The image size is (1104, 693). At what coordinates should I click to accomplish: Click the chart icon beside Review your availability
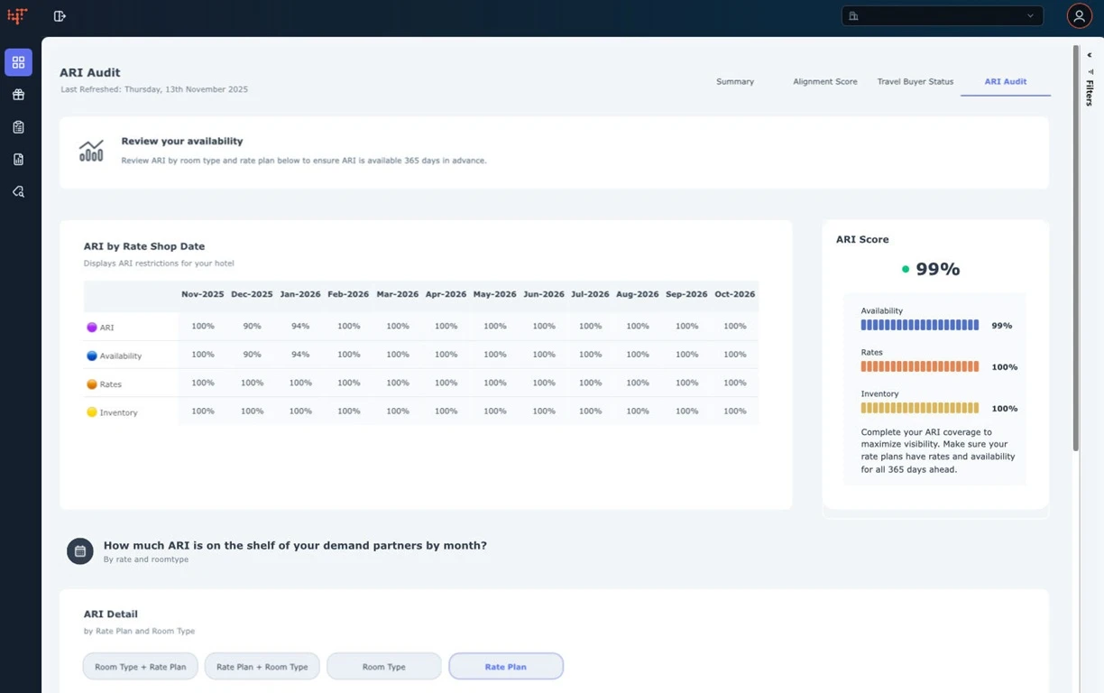91,151
